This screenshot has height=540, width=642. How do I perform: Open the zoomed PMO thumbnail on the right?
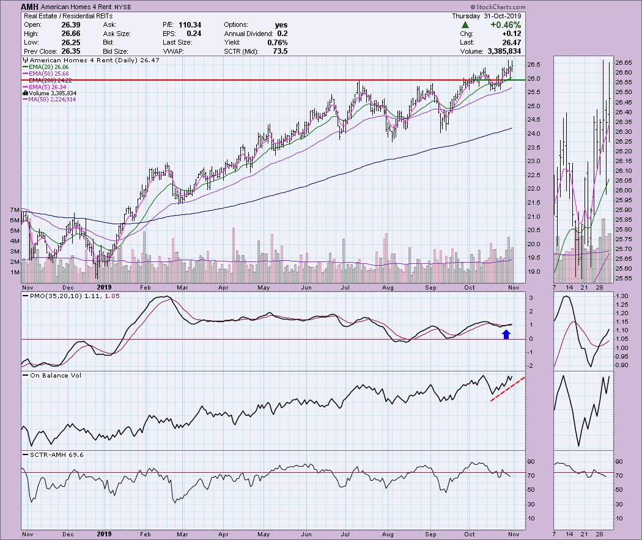pyautogui.click(x=583, y=330)
